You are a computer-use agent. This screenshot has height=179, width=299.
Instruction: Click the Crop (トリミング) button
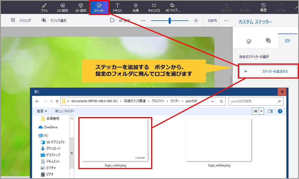point(21,20)
